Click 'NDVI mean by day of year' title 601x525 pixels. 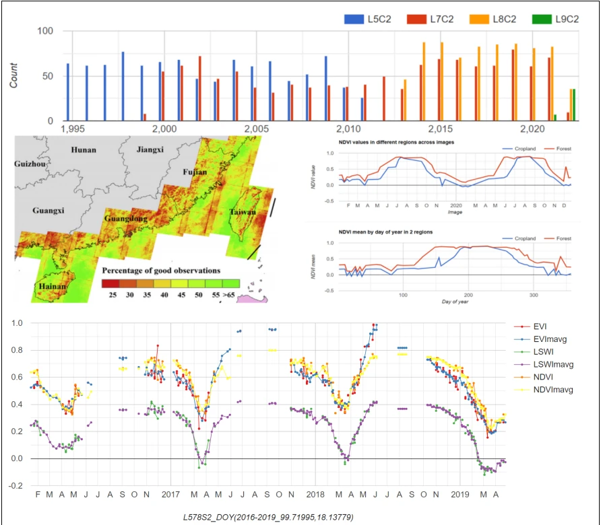(x=385, y=232)
